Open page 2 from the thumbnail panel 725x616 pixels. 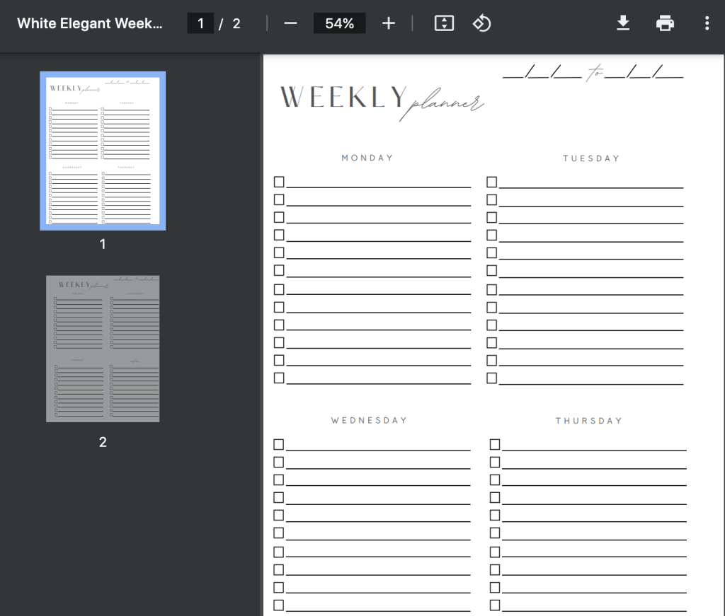coord(102,348)
